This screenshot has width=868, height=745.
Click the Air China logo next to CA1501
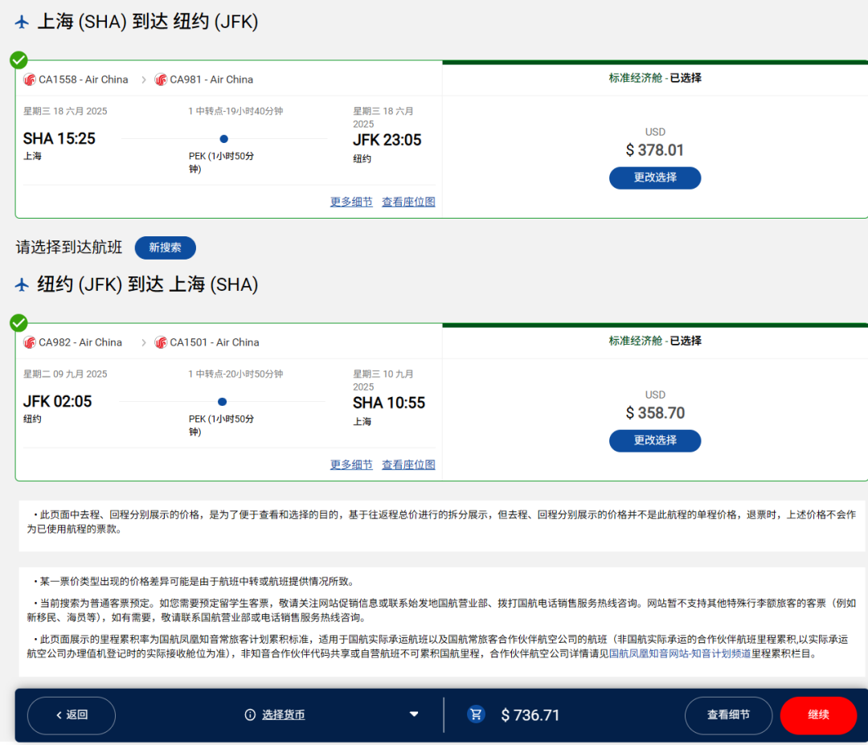161,342
